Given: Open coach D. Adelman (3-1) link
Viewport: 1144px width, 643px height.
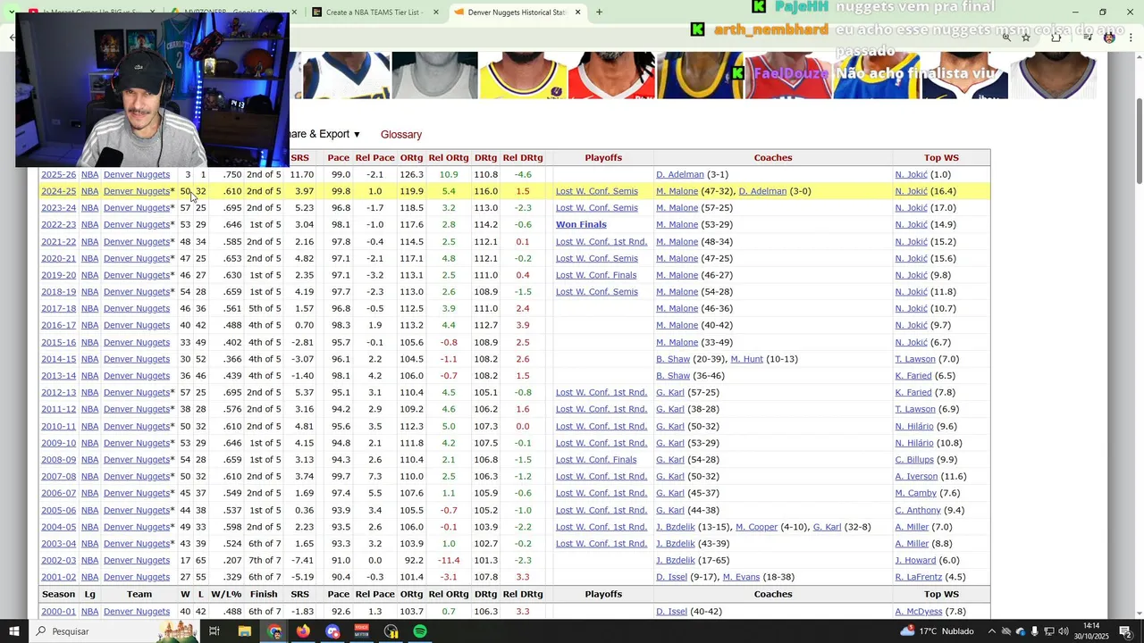Looking at the screenshot, I should pos(680,174).
